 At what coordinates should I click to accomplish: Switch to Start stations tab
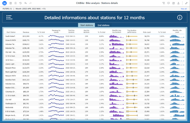pos(86,25)
